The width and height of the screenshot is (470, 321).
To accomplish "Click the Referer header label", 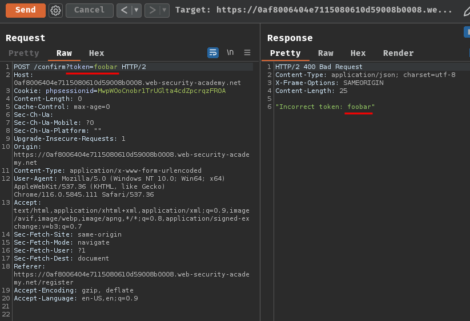I will click(x=29, y=266).
